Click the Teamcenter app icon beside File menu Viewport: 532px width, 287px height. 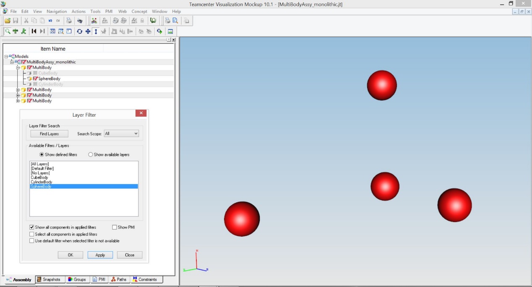click(5, 11)
